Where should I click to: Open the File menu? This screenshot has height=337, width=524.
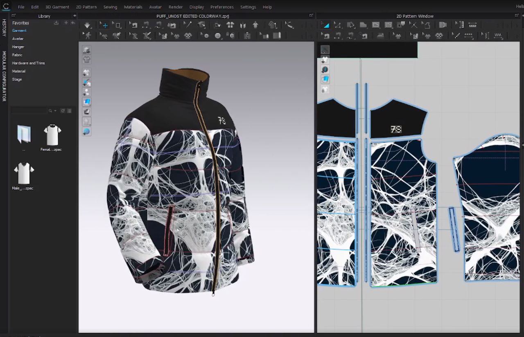21,7
